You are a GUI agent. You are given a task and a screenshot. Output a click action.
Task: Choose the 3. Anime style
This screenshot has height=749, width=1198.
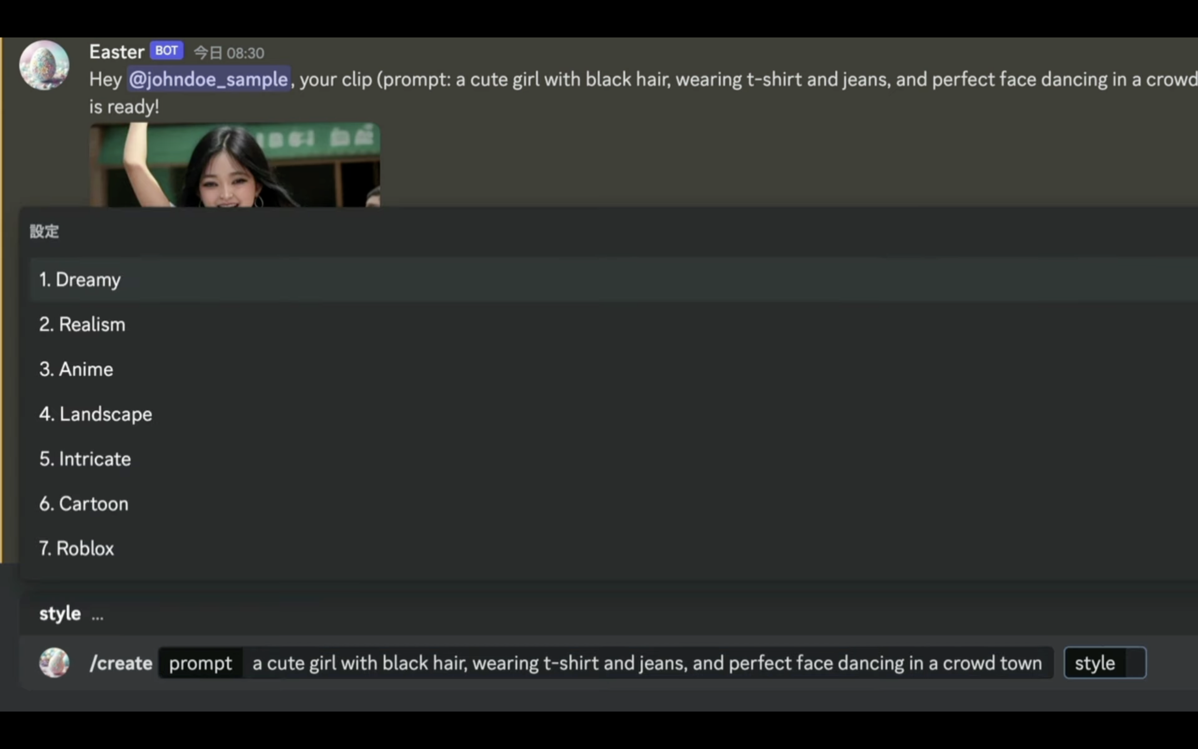(614, 369)
